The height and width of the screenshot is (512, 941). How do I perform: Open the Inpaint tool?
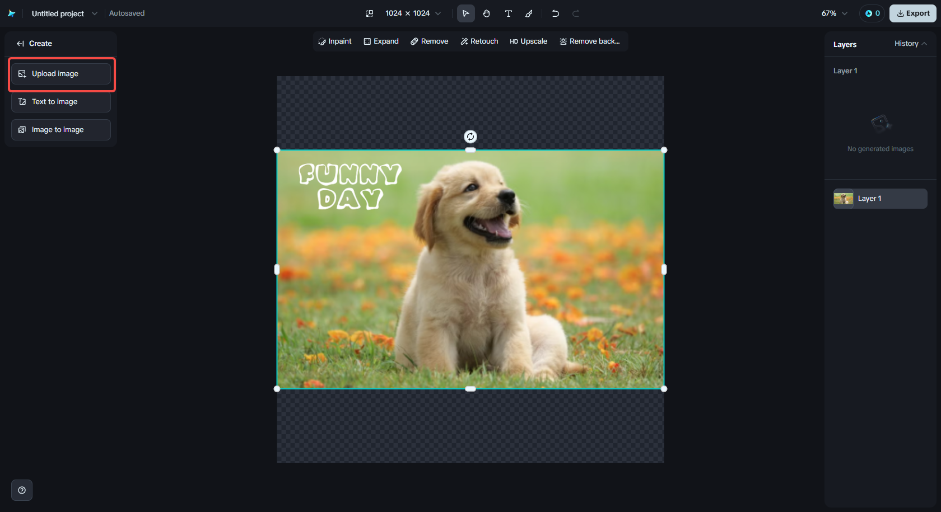[335, 41]
